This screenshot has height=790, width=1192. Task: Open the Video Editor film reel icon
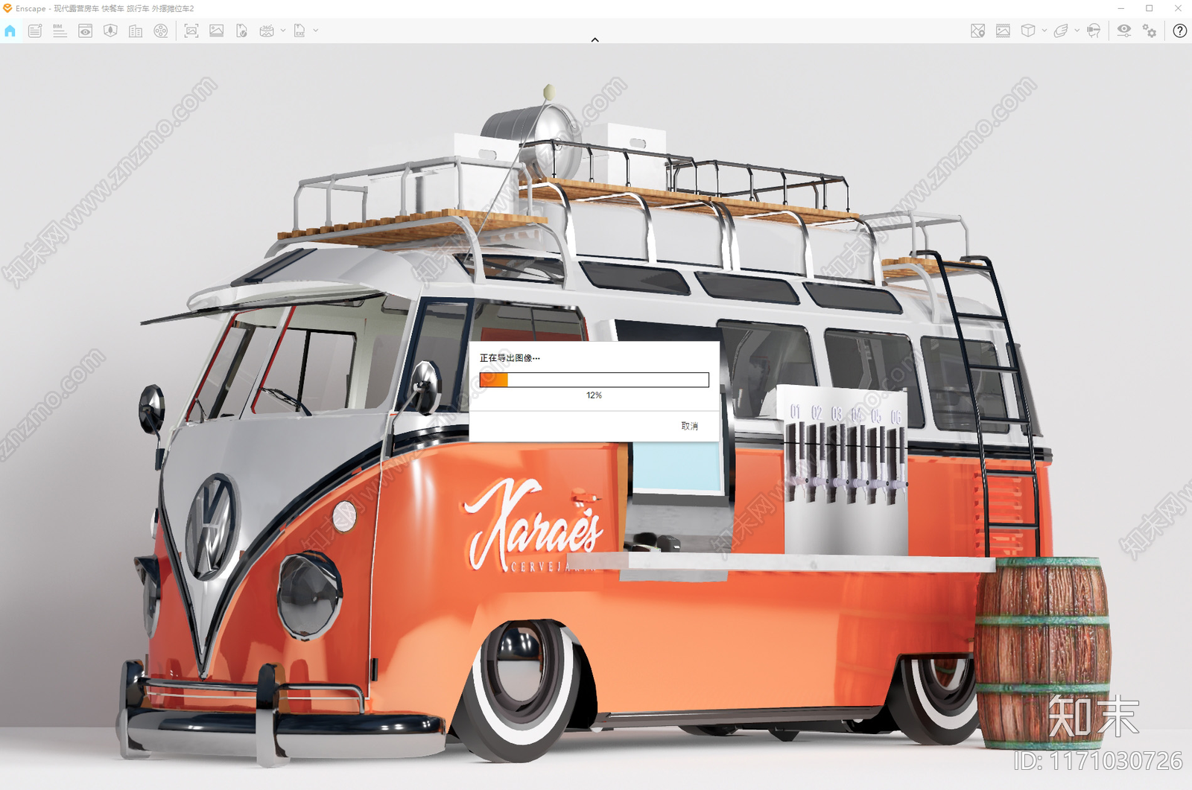click(x=161, y=31)
